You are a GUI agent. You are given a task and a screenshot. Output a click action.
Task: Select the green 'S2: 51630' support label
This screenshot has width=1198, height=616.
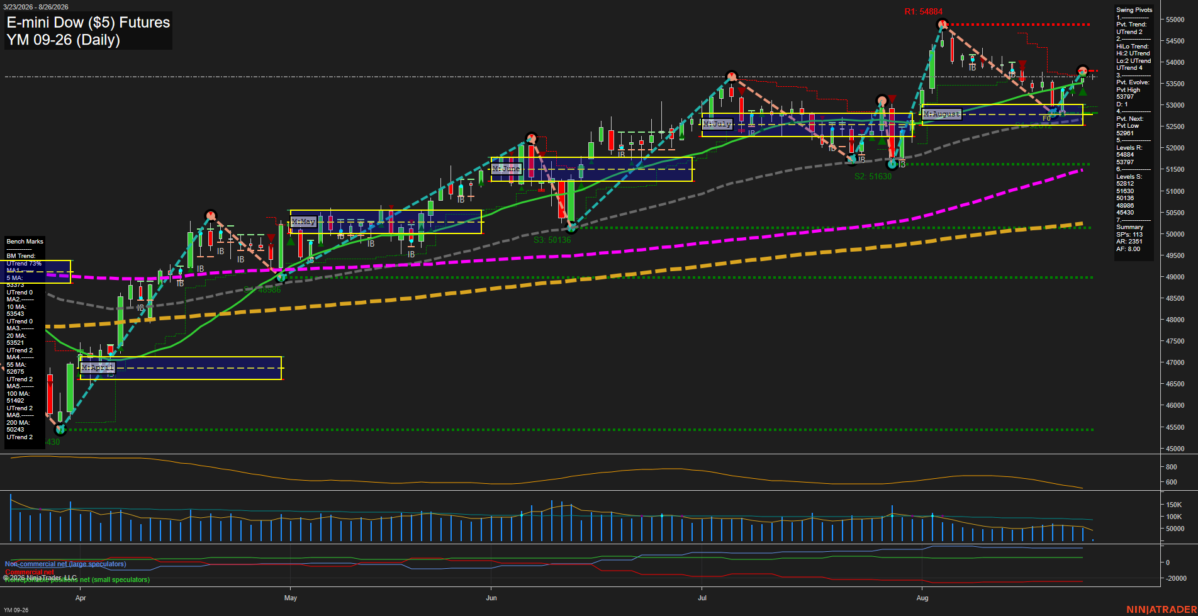pyautogui.click(x=873, y=177)
